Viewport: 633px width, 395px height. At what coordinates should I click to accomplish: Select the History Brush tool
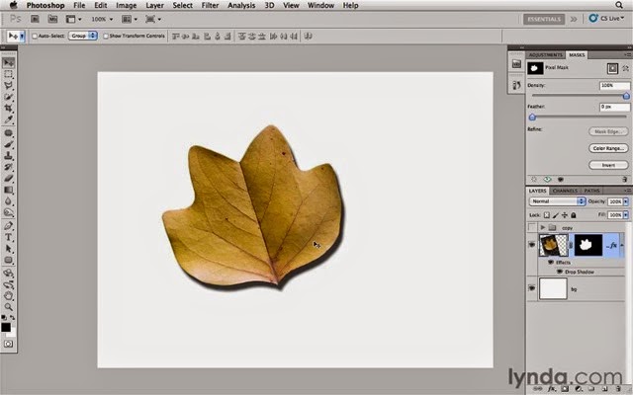tap(8, 167)
